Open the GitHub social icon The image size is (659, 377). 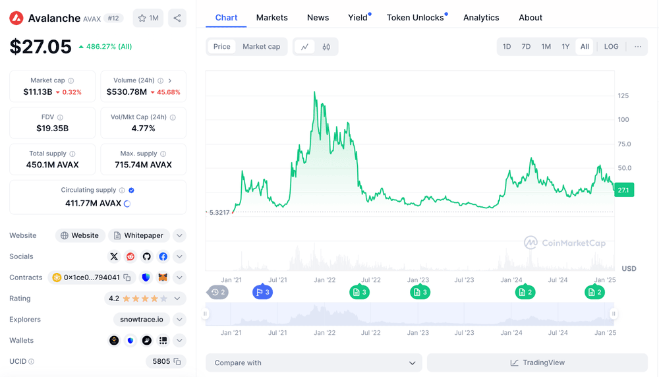tap(146, 256)
